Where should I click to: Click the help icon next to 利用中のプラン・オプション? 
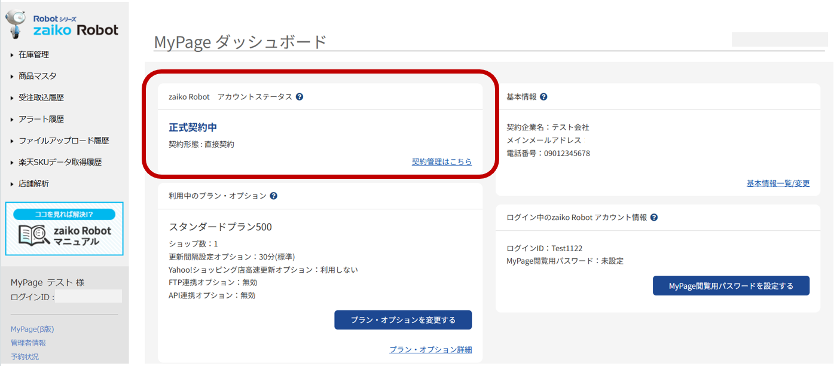(274, 195)
